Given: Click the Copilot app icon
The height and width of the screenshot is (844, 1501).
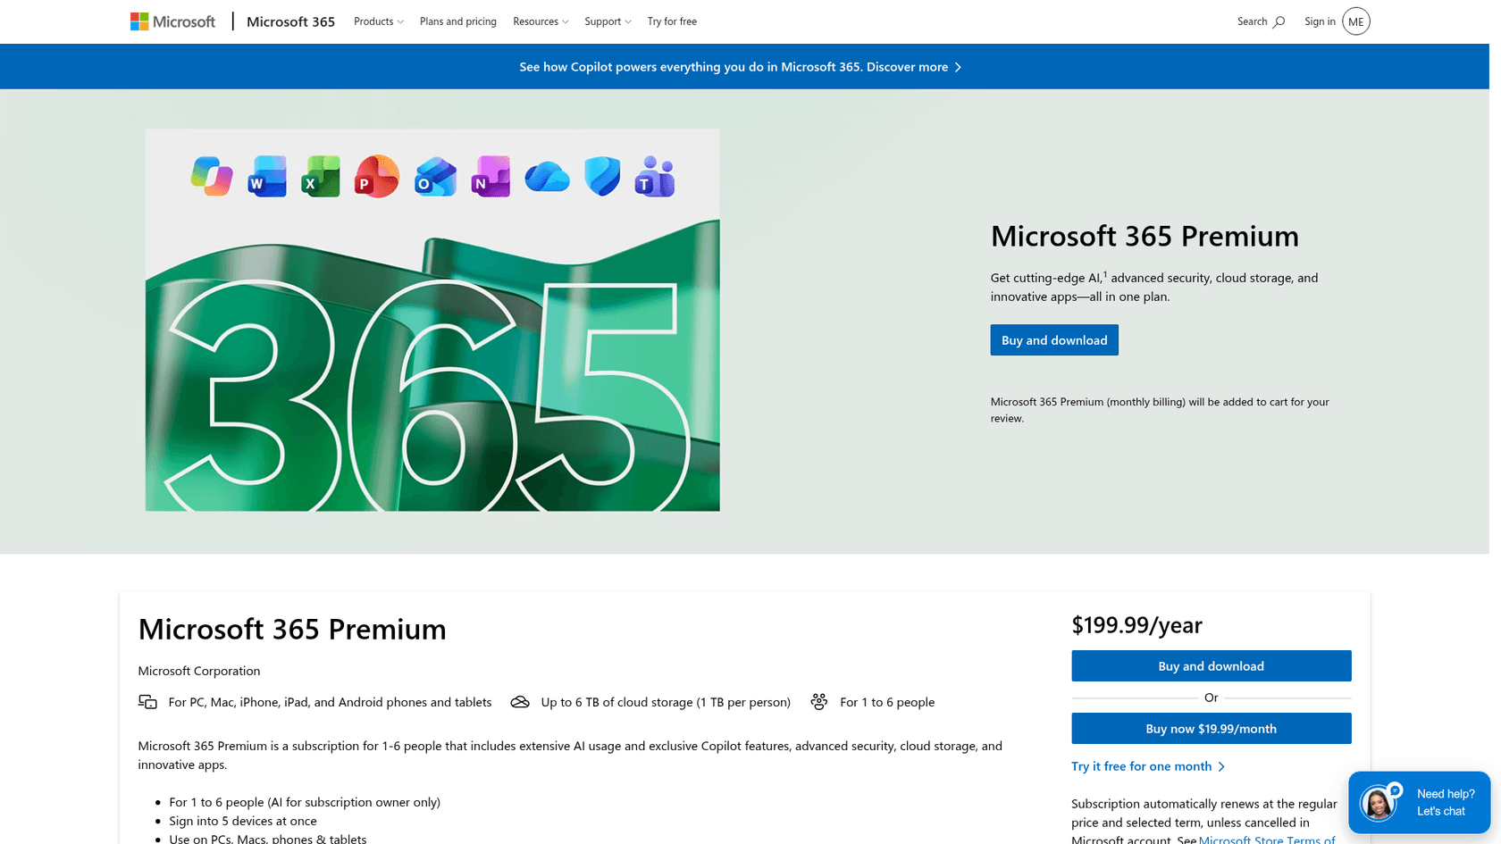Looking at the screenshot, I should coord(212,176).
